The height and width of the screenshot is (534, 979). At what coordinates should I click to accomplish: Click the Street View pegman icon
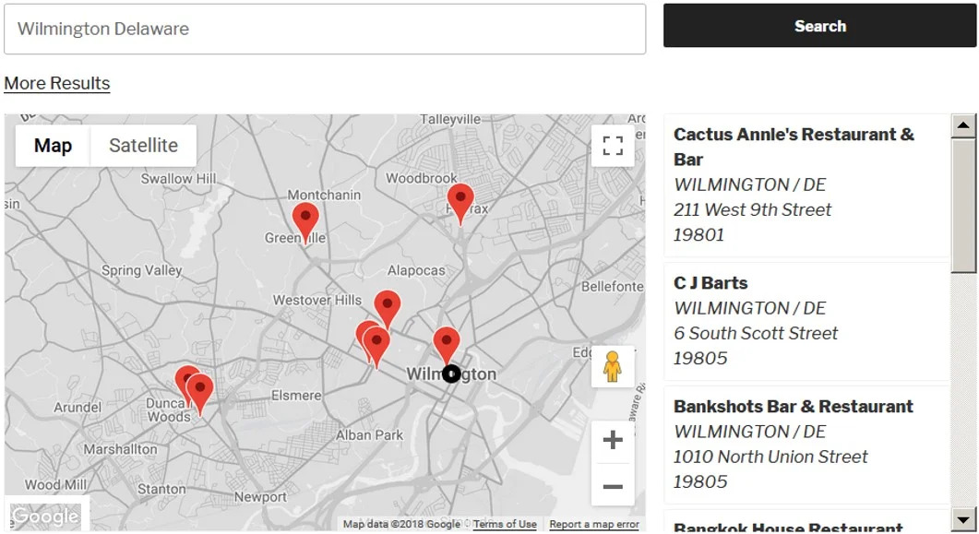pos(613,366)
